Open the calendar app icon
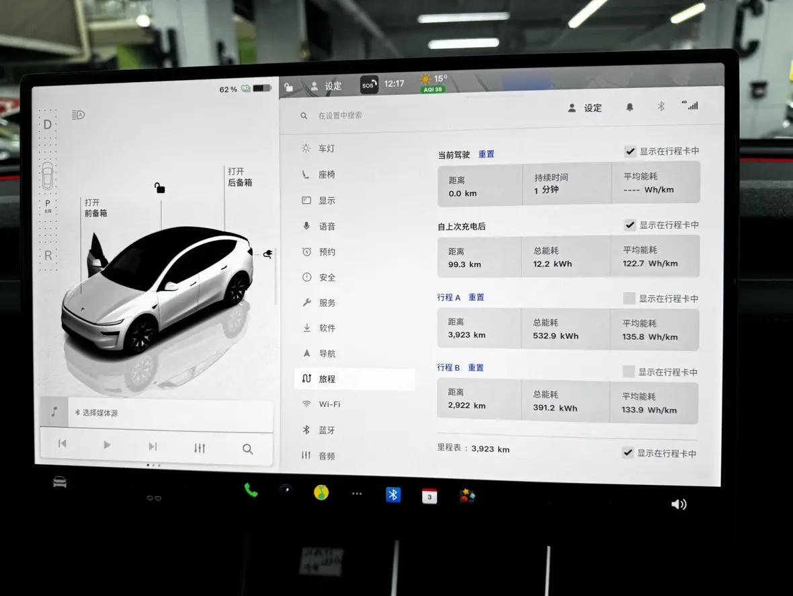Image resolution: width=793 pixels, height=596 pixels. pyautogui.click(x=429, y=496)
